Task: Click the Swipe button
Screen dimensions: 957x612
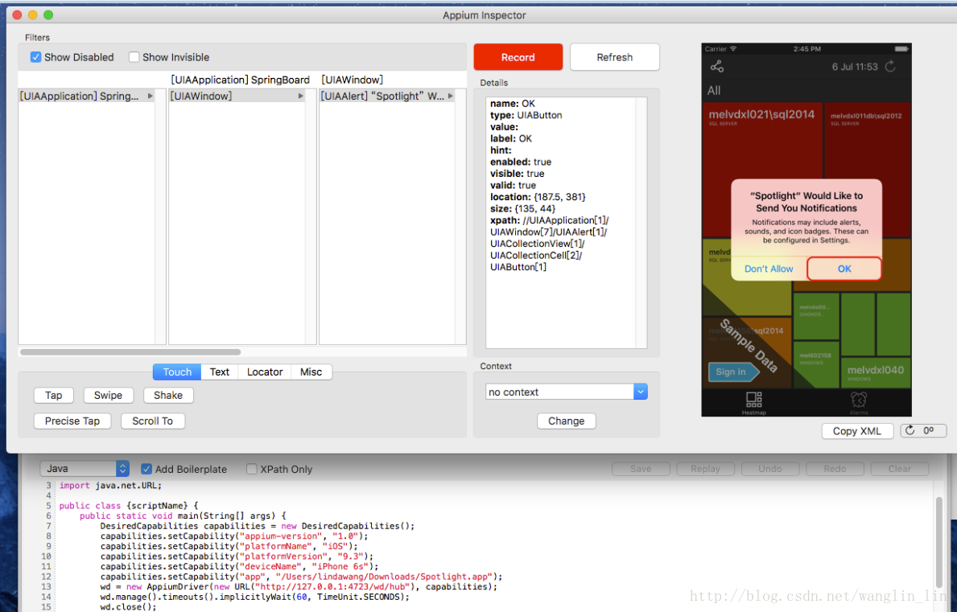Action: [108, 396]
